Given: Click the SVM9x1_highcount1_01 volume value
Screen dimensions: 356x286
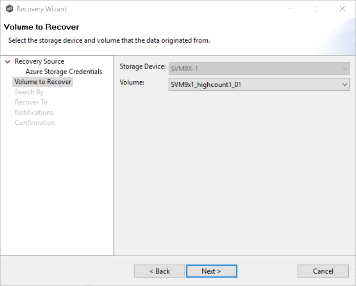Looking at the screenshot, I should coord(205,84).
